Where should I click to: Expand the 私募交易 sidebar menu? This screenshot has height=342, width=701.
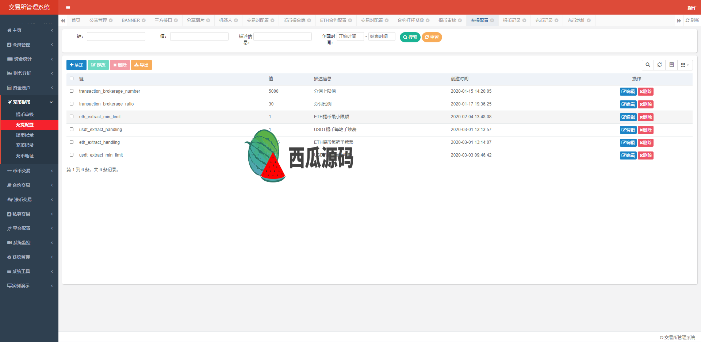click(x=29, y=214)
